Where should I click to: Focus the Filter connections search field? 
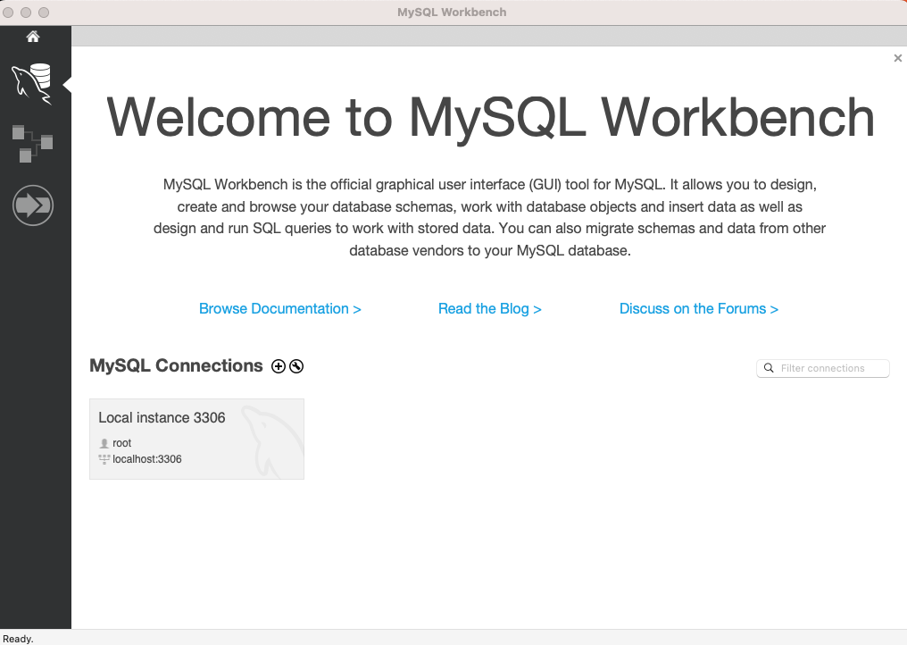822,368
